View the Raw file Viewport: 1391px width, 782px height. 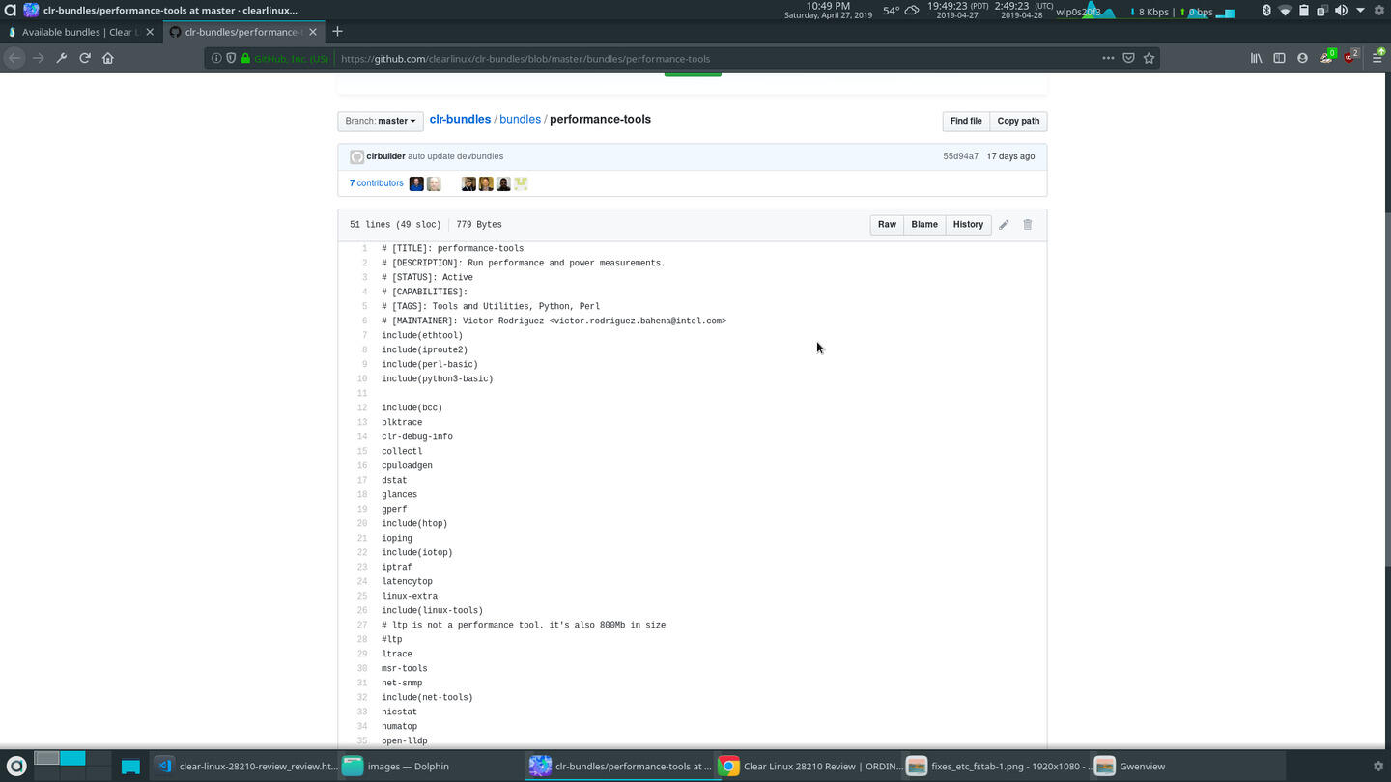point(887,224)
